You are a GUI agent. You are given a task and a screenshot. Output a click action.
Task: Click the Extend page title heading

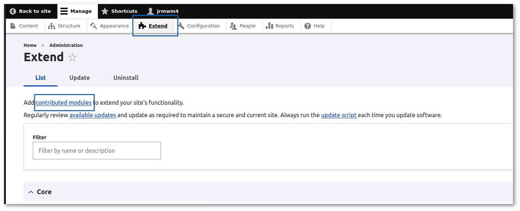click(44, 57)
